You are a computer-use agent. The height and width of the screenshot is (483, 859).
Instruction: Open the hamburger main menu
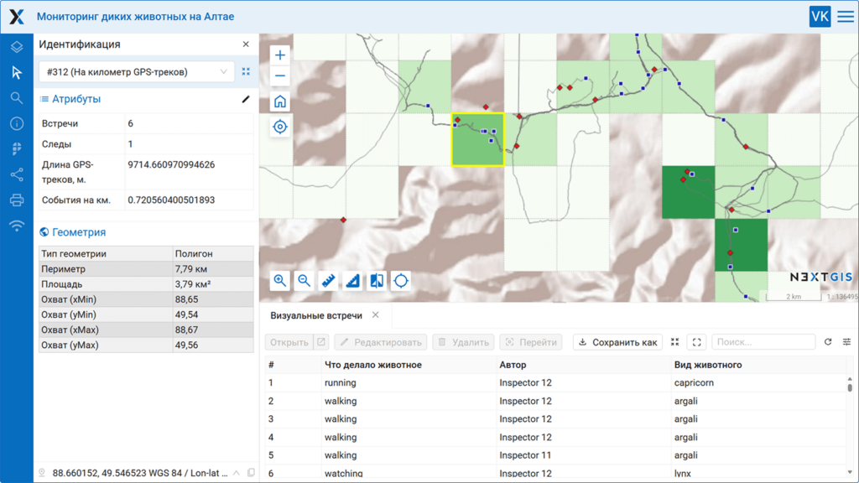[x=846, y=17]
